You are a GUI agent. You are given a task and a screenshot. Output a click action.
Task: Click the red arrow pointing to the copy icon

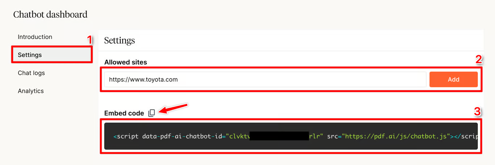coord(173,108)
